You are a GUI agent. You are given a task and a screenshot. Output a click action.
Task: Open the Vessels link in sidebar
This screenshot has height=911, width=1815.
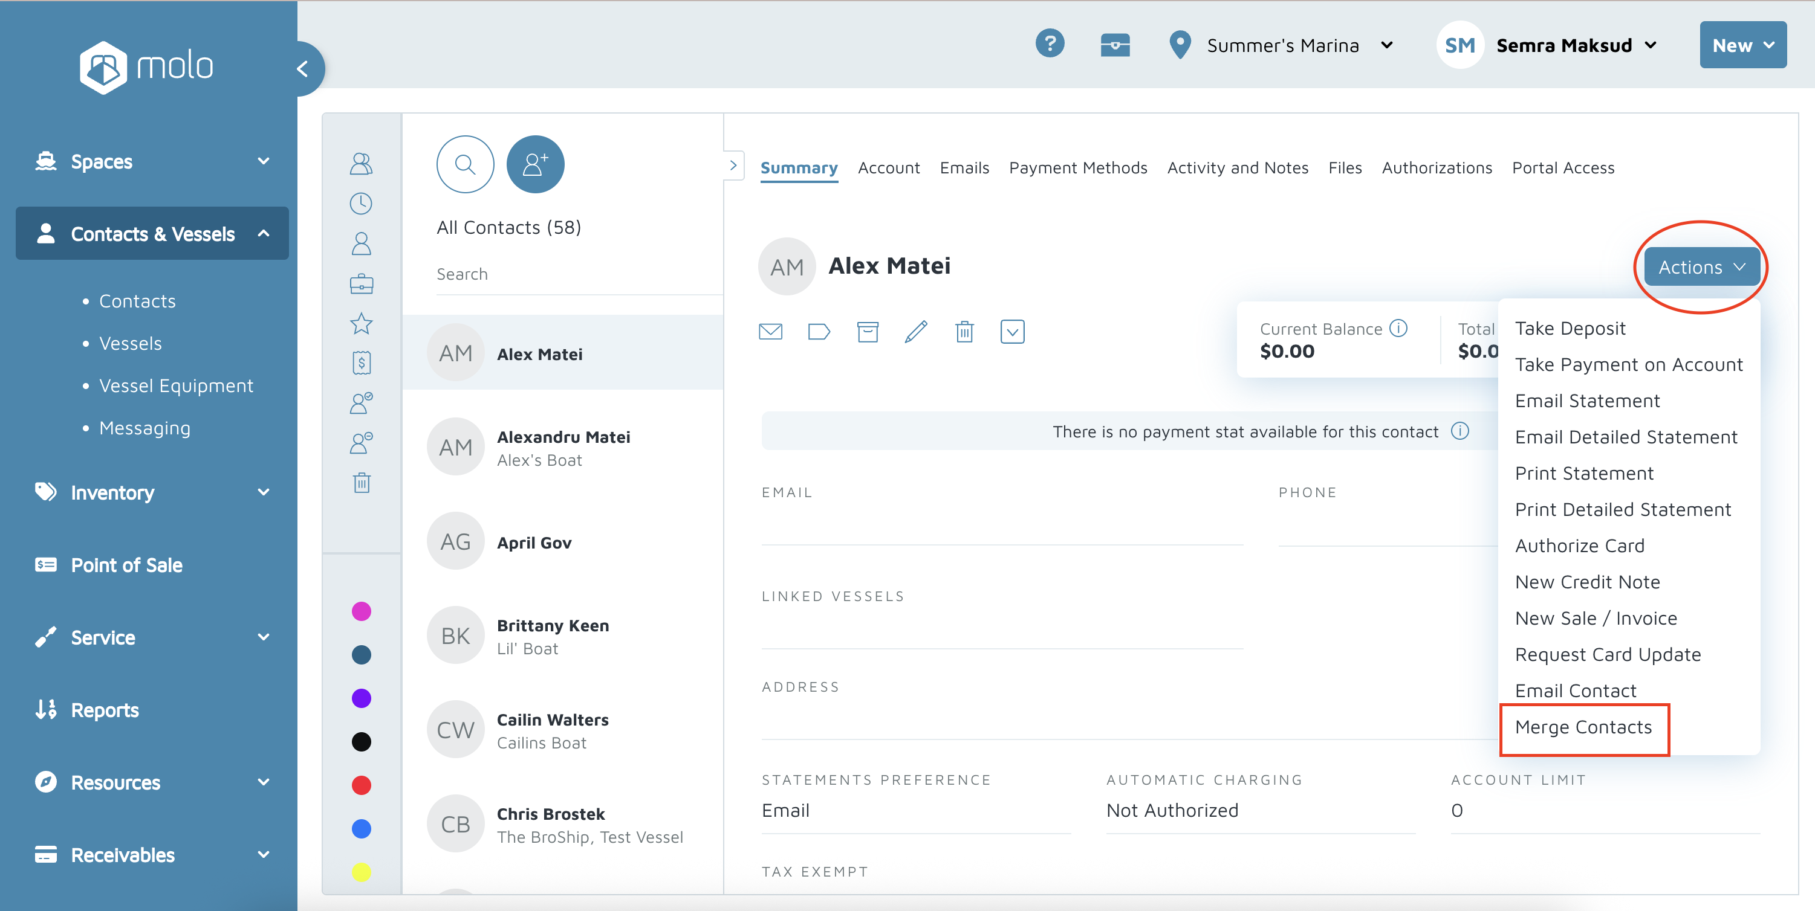[x=131, y=344]
